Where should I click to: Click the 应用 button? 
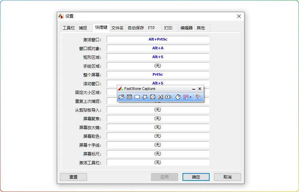pyautogui.click(x=164, y=177)
